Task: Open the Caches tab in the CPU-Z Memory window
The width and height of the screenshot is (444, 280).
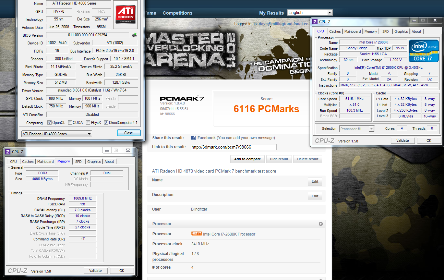Action: tap(28, 162)
